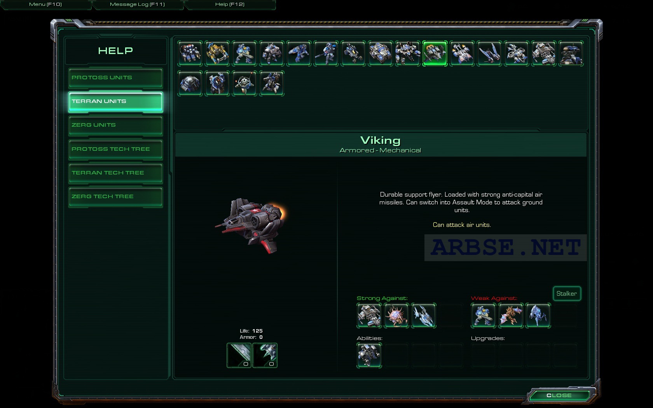Image resolution: width=653 pixels, height=408 pixels.
Task: Click the Help (F12) button
Action: (x=230, y=4)
